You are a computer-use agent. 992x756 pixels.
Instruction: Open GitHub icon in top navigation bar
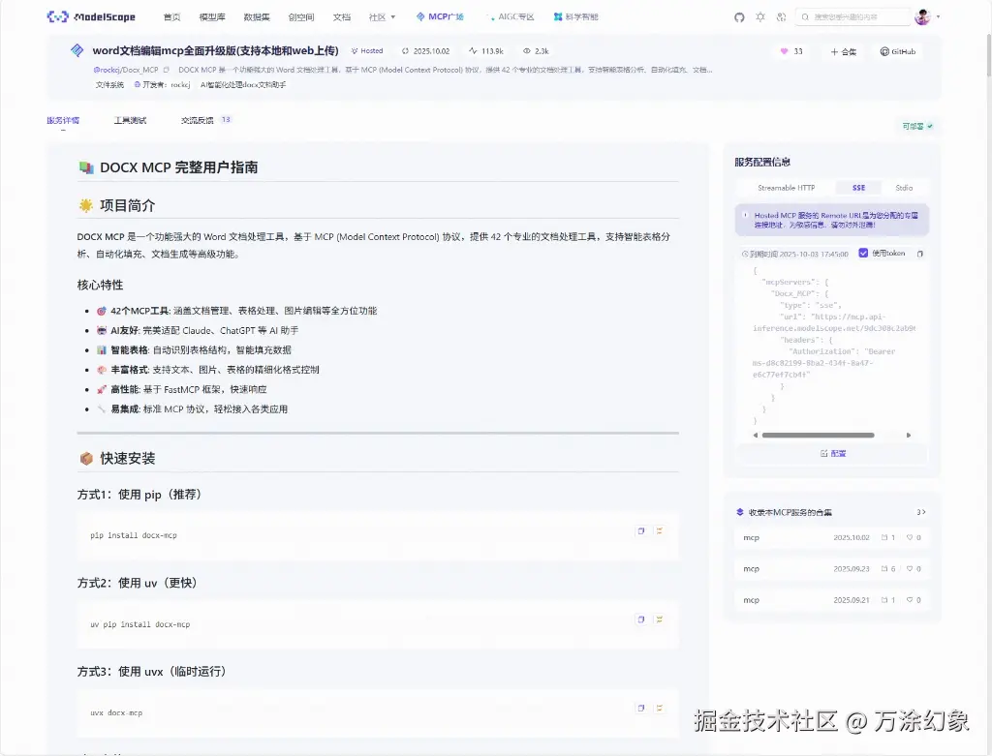[739, 17]
